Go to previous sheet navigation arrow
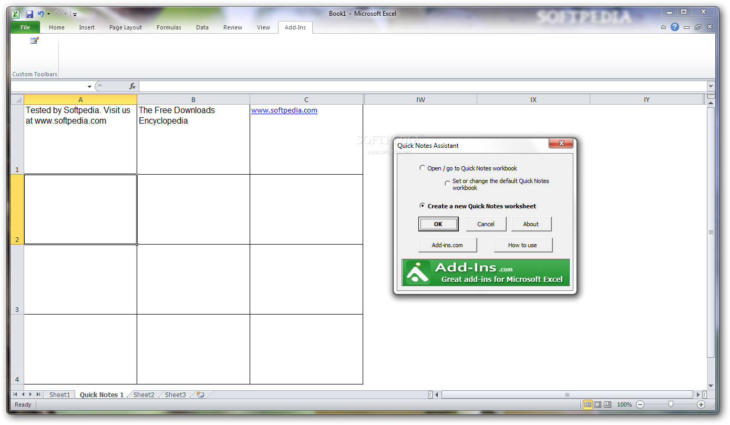The height and width of the screenshot is (425, 730). point(23,394)
